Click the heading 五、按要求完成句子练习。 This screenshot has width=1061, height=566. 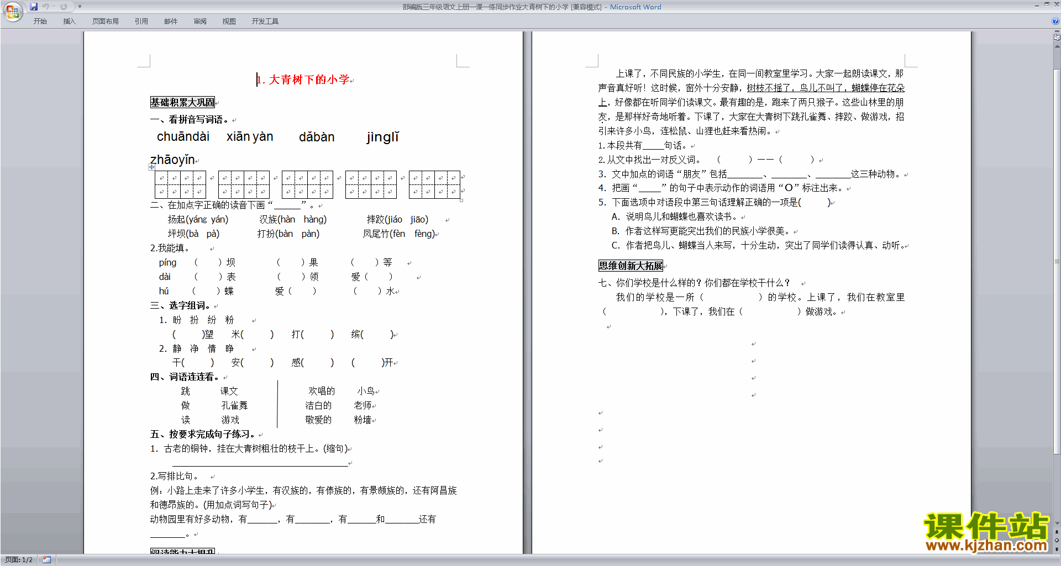point(203,435)
